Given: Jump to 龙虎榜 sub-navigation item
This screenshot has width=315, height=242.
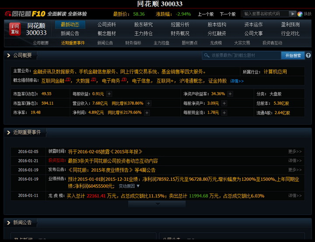Looking at the screenshot, I should (216, 43).
